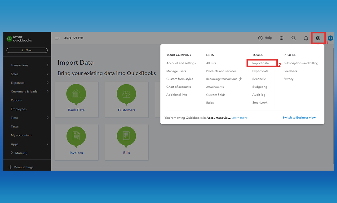Choose Import data under Tools
Screen dimensions: 337x203
(260, 63)
